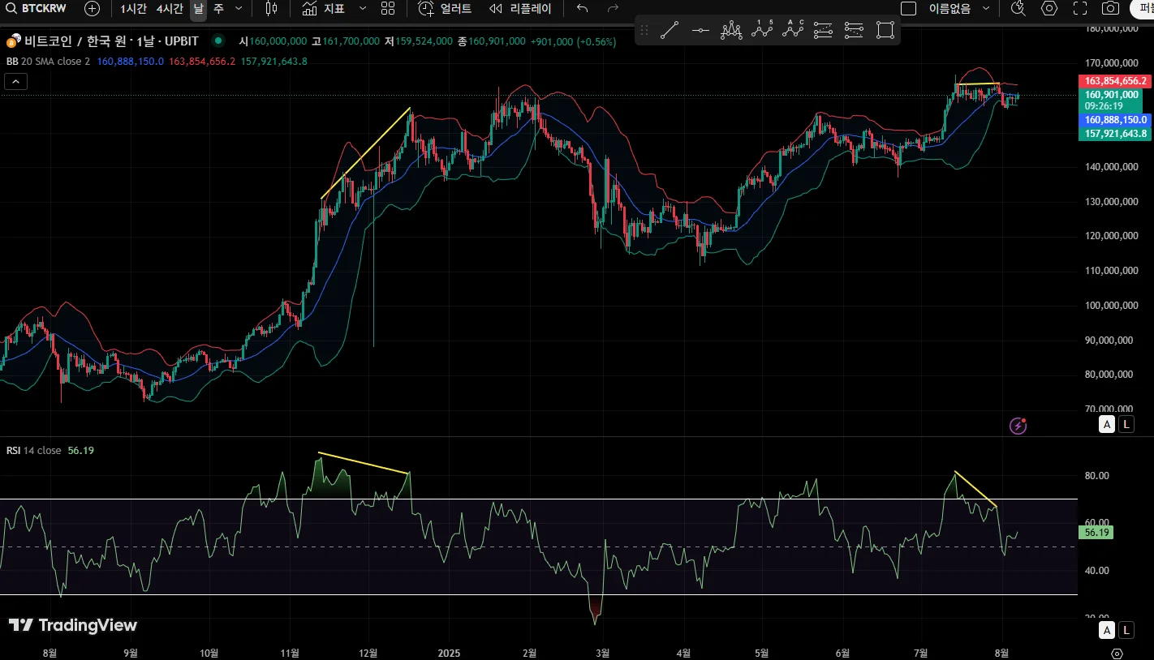Viewport: 1154px width, 660px height.
Task: Select the horizontal line drawing tool
Action: (700, 31)
